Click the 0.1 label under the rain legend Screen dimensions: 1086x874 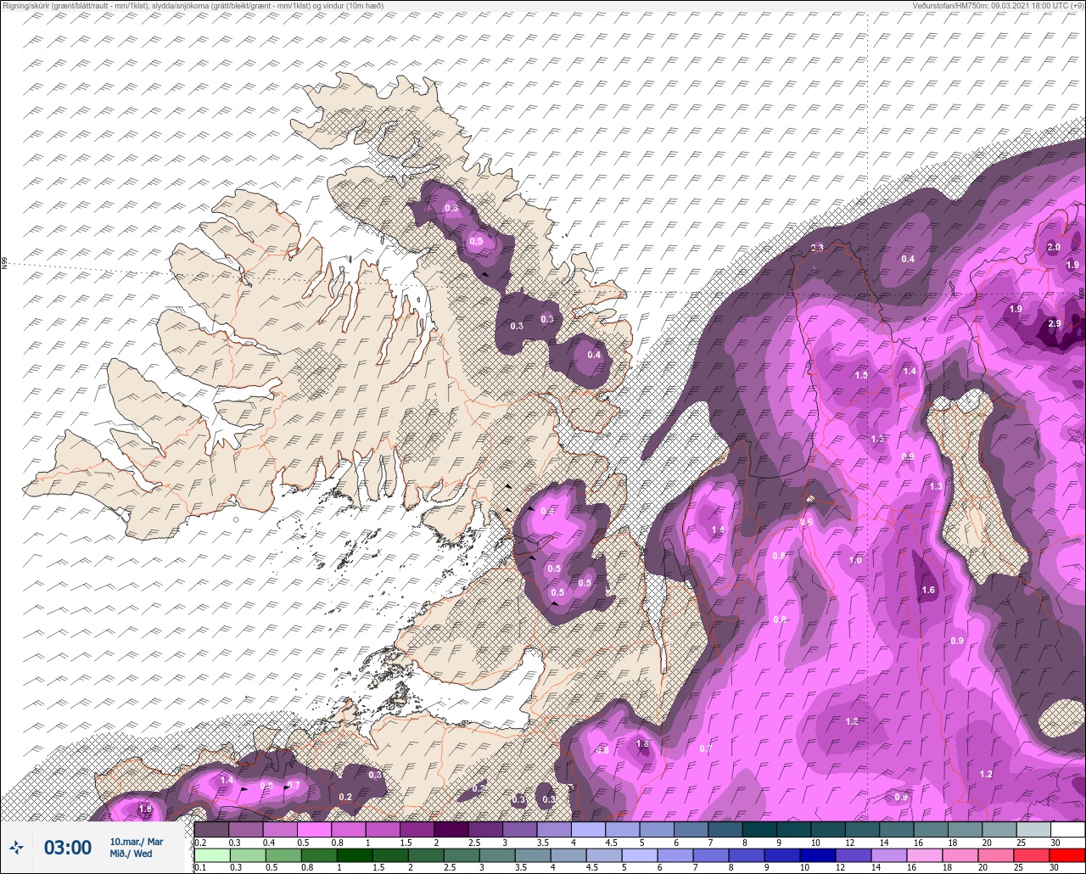[200, 868]
